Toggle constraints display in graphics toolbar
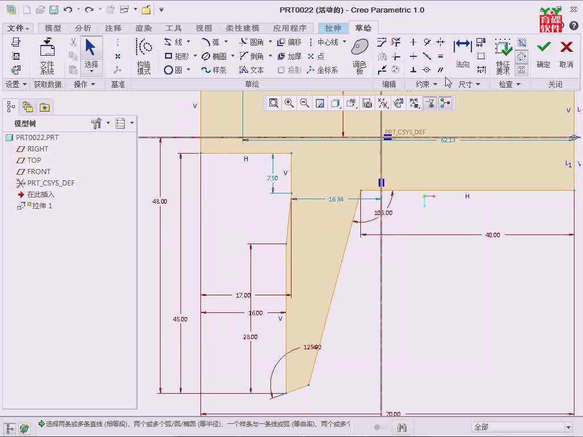Viewport: 583px width, 437px height. 430,103
